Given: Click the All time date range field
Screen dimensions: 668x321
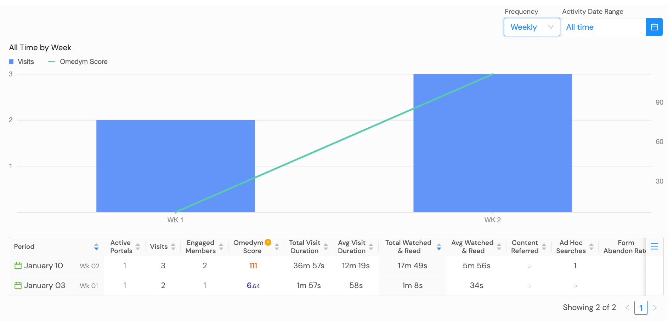Looking at the screenshot, I should pos(603,27).
